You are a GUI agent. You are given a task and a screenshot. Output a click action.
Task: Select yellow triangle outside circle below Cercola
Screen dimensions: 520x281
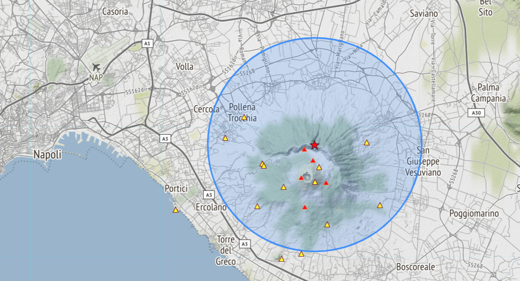[x=225, y=138]
